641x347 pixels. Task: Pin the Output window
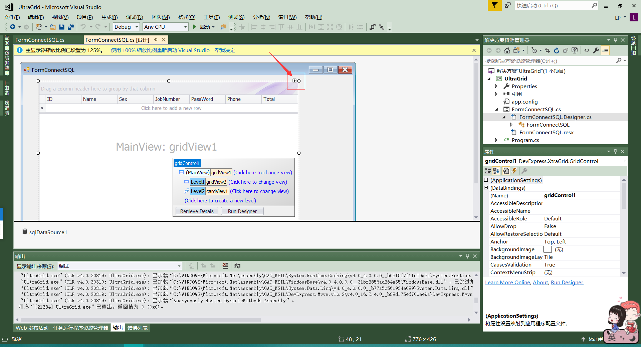(467, 256)
